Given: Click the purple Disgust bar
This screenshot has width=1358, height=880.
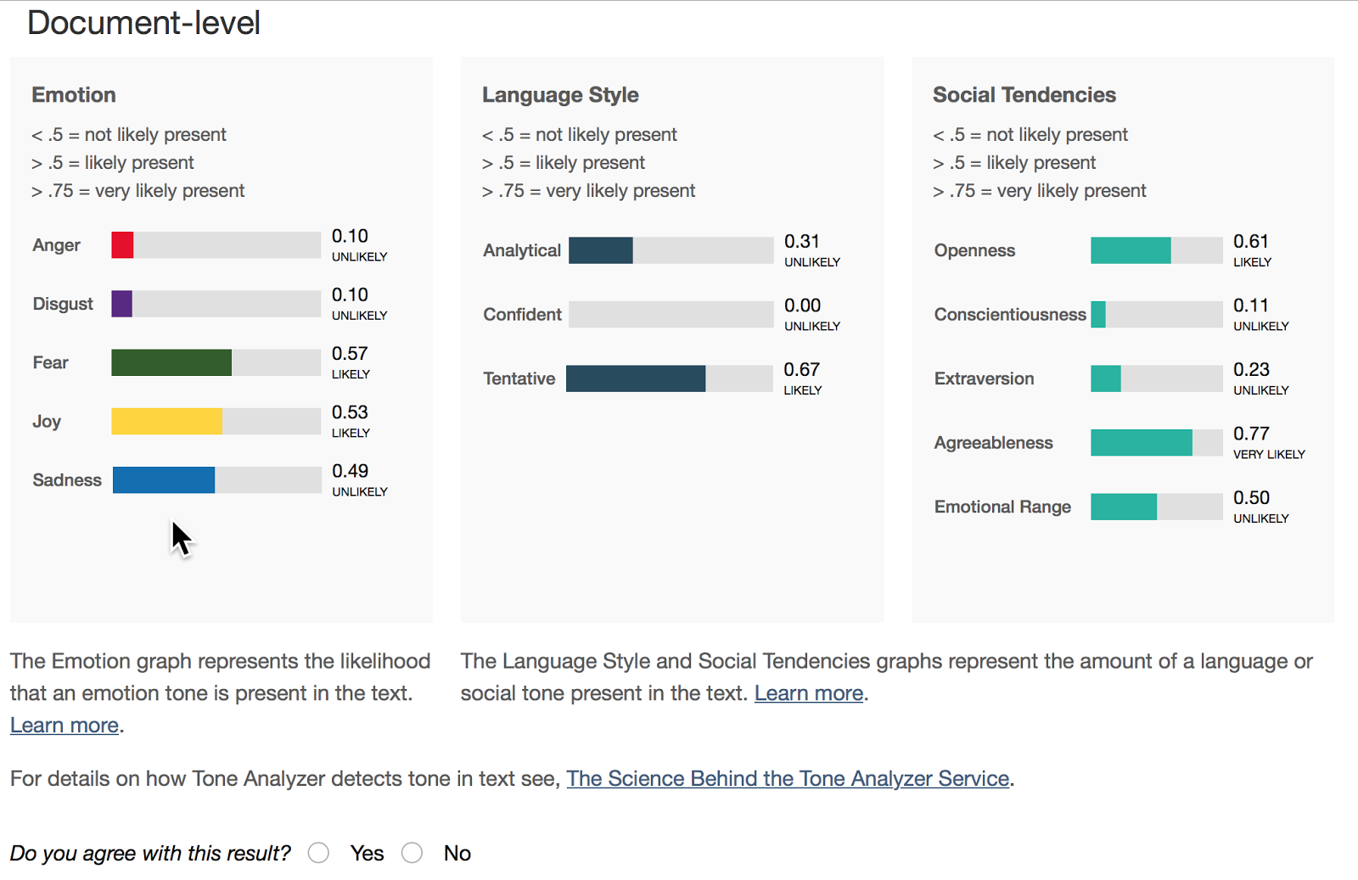Looking at the screenshot, I should (x=122, y=304).
